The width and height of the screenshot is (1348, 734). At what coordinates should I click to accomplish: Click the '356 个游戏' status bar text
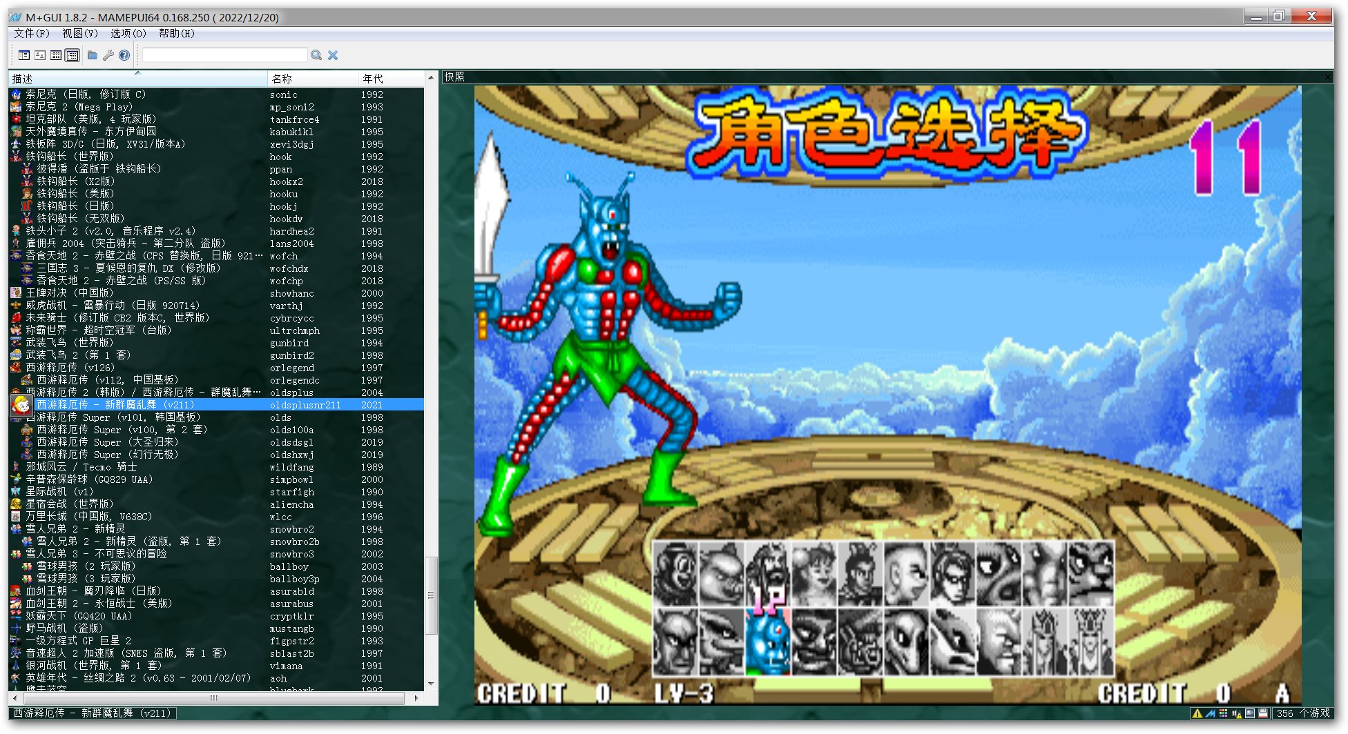pyautogui.click(x=1302, y=713)
